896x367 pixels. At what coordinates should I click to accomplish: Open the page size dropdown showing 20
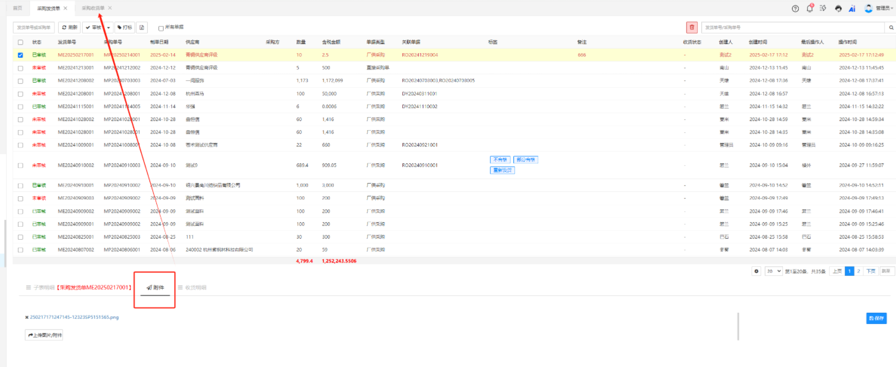coord(773,271)
